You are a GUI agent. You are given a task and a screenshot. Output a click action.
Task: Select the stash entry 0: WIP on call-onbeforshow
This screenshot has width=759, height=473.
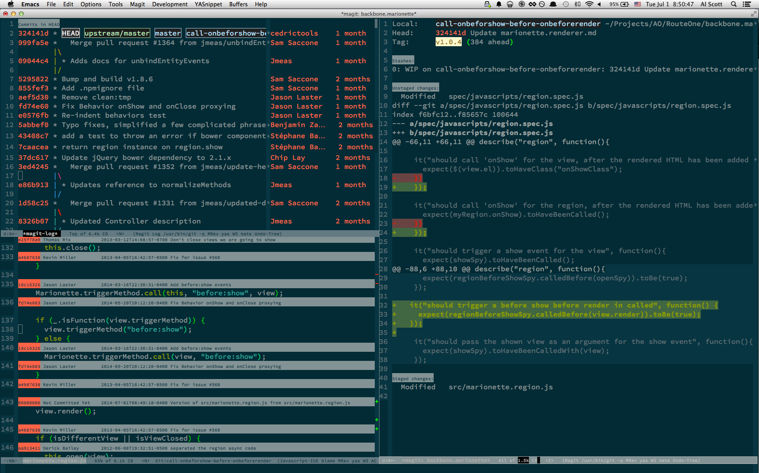coord(573,69)
